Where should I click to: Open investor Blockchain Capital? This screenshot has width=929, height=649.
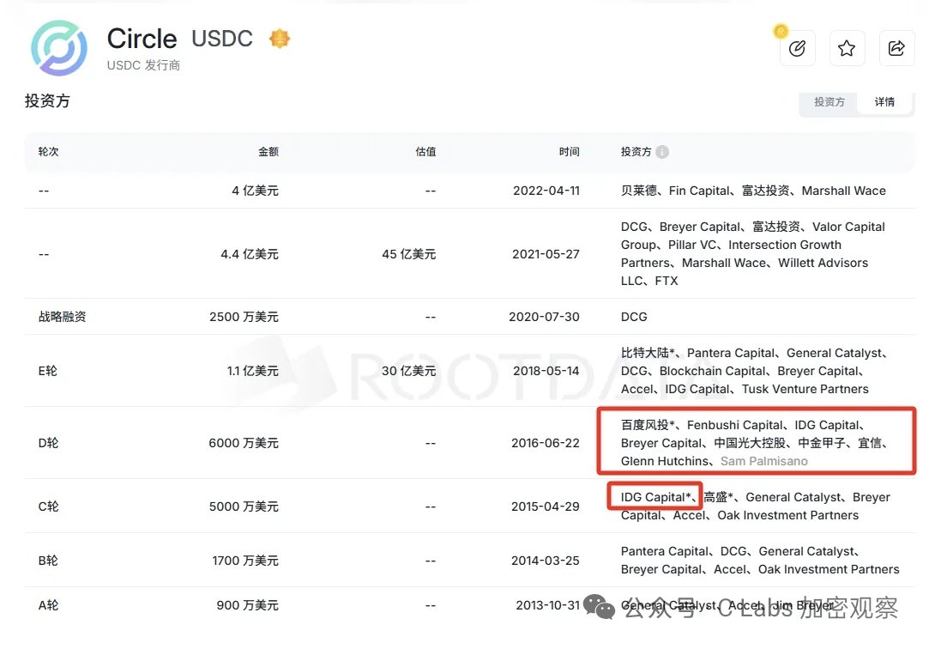713,371
